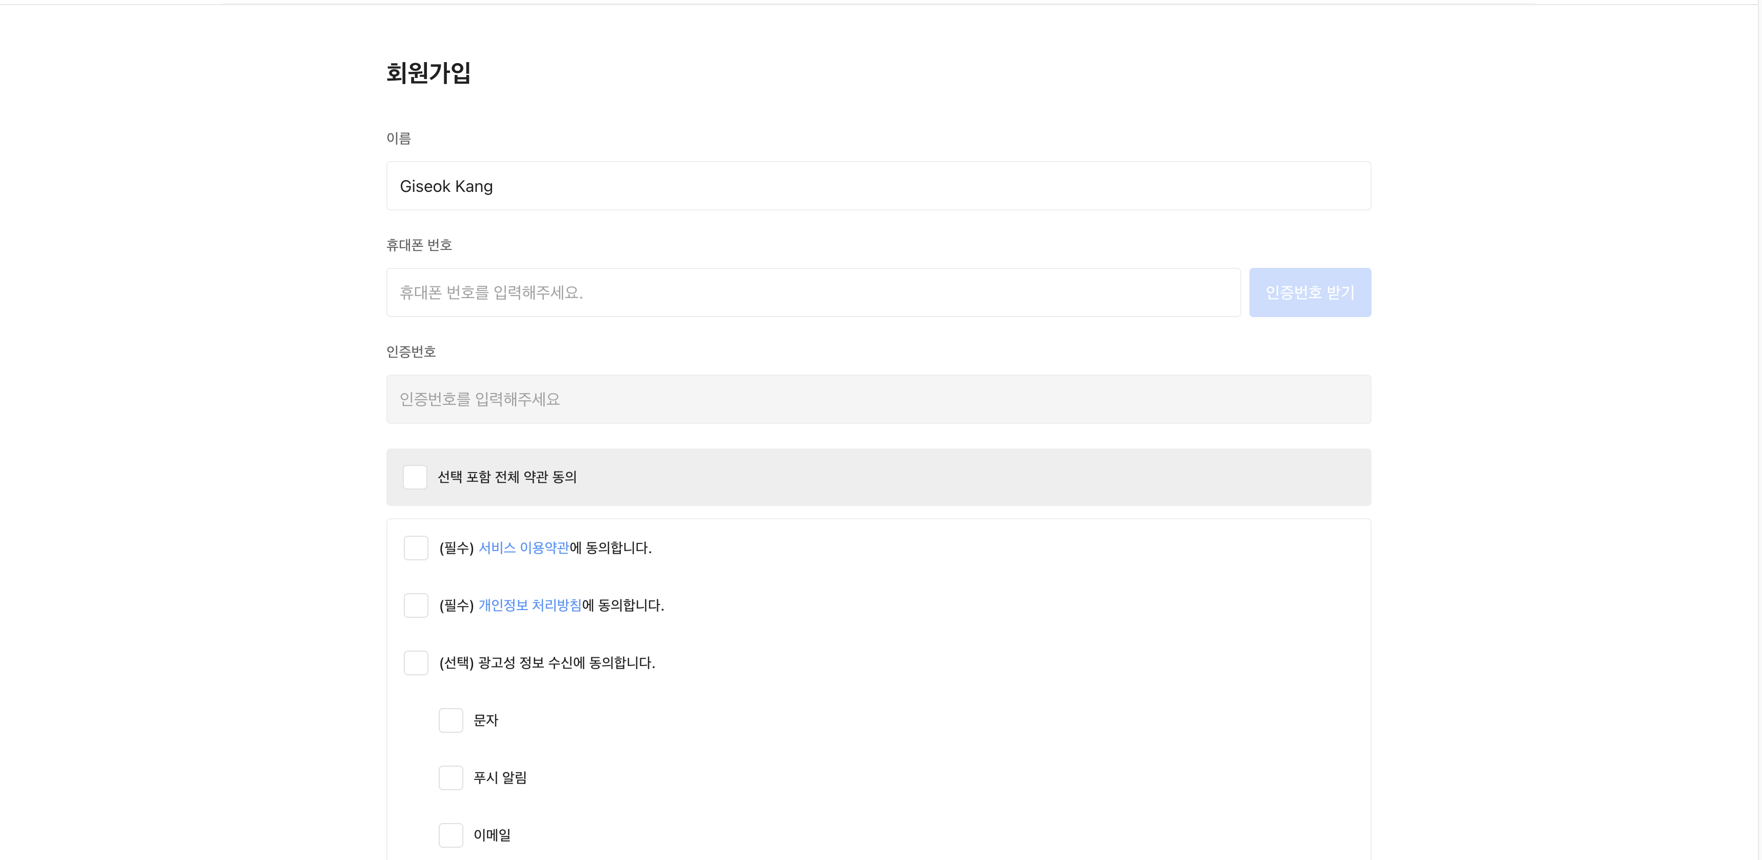Viewport: 1762px width, 860px height.
Task: Check the 선택 포함 전체 약관 동의 checkbox
Action: [415, 478]
